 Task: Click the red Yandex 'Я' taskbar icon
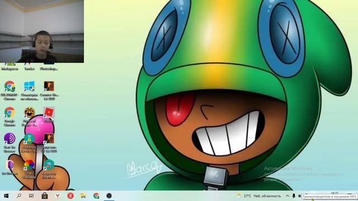click(70, 196)
